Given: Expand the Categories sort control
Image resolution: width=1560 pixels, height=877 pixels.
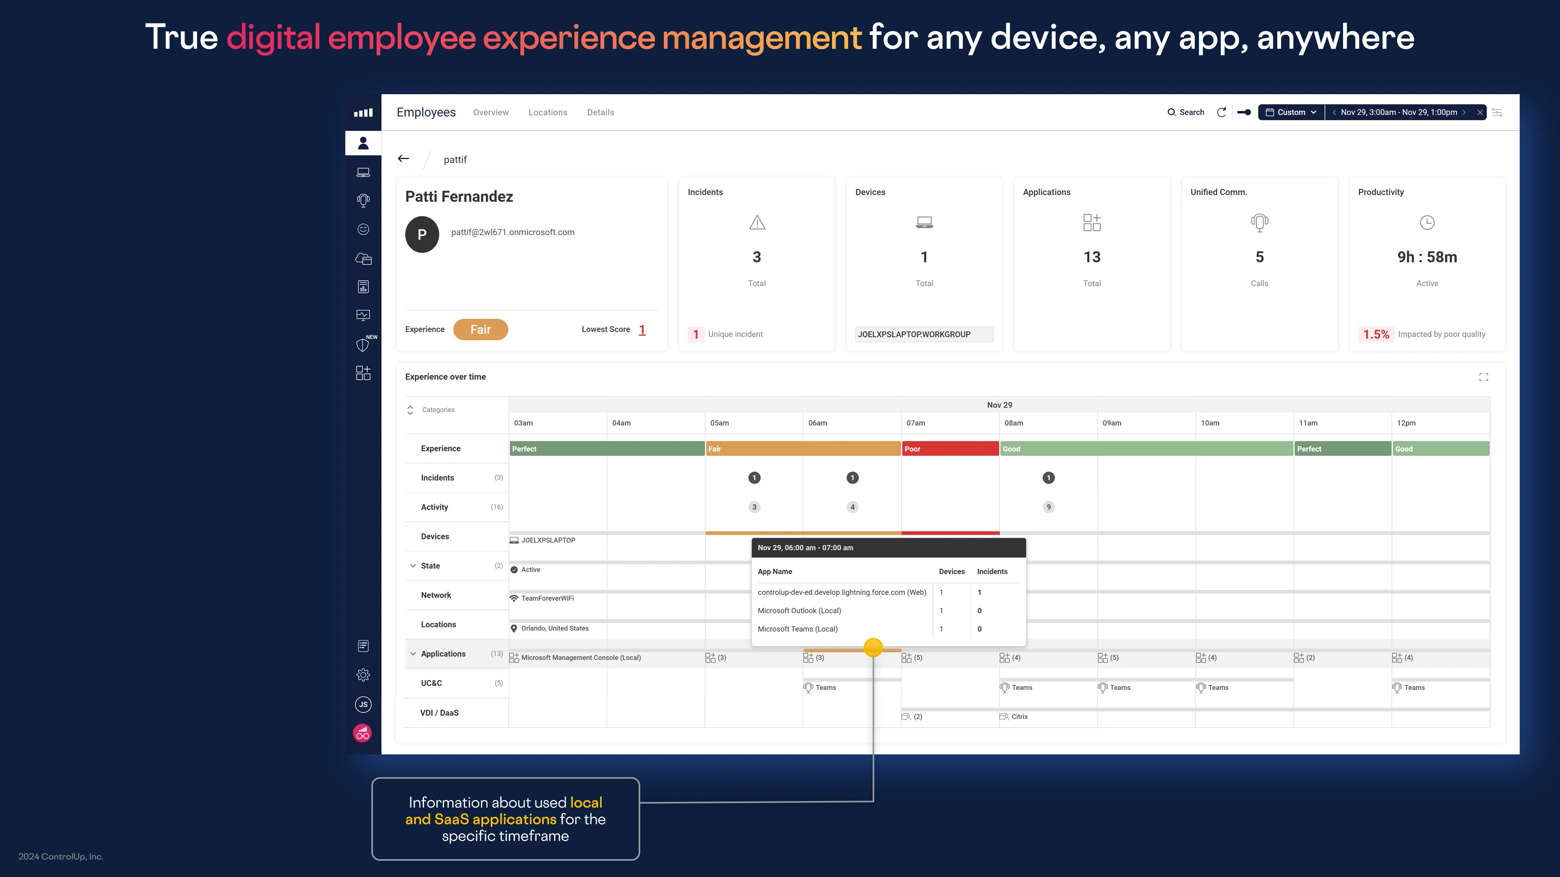Looking at the screenshot, I should tap(410, 409).
